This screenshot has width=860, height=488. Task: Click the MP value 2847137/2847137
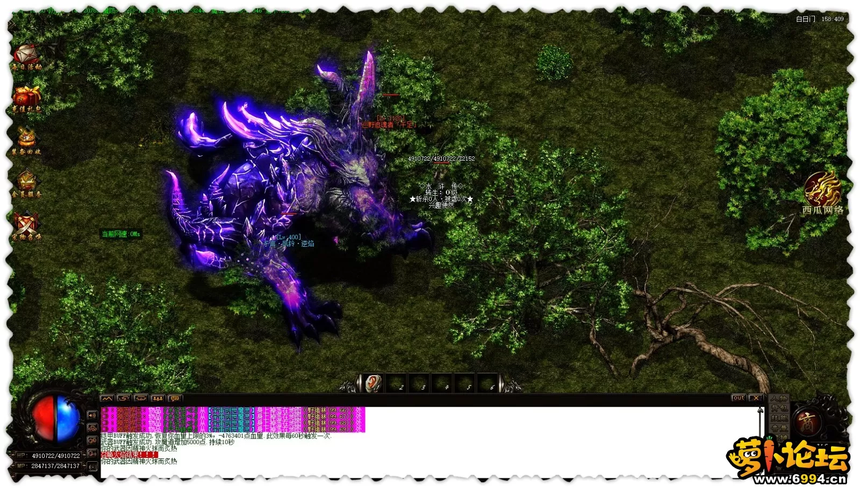[x=55, y=466]
